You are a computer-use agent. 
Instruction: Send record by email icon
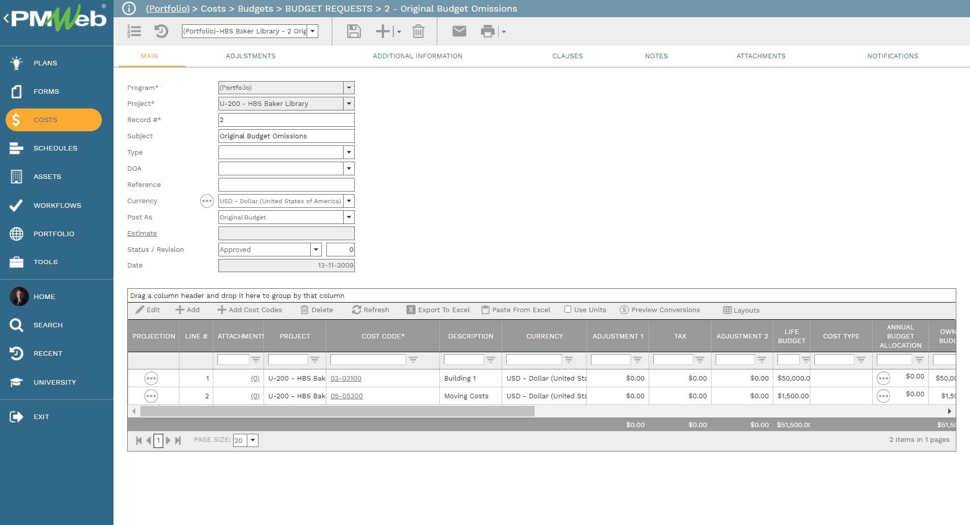click(x=459, y=31)
